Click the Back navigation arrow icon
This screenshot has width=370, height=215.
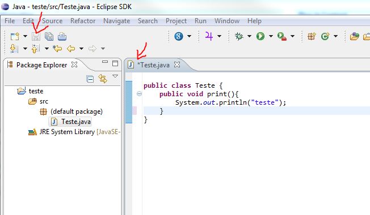[71, 49]
